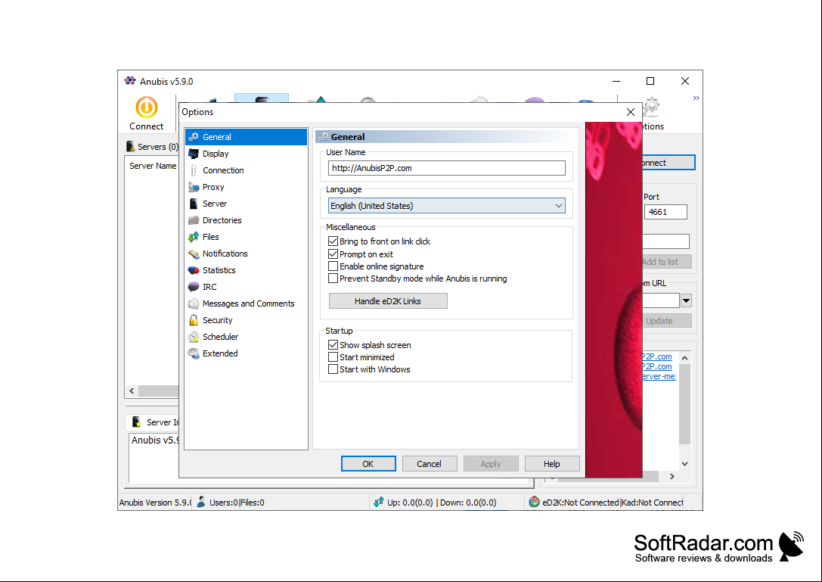Select Statistics in the options list
The width and height of the screenshot is (822, 582).
(x=246, y=270)
